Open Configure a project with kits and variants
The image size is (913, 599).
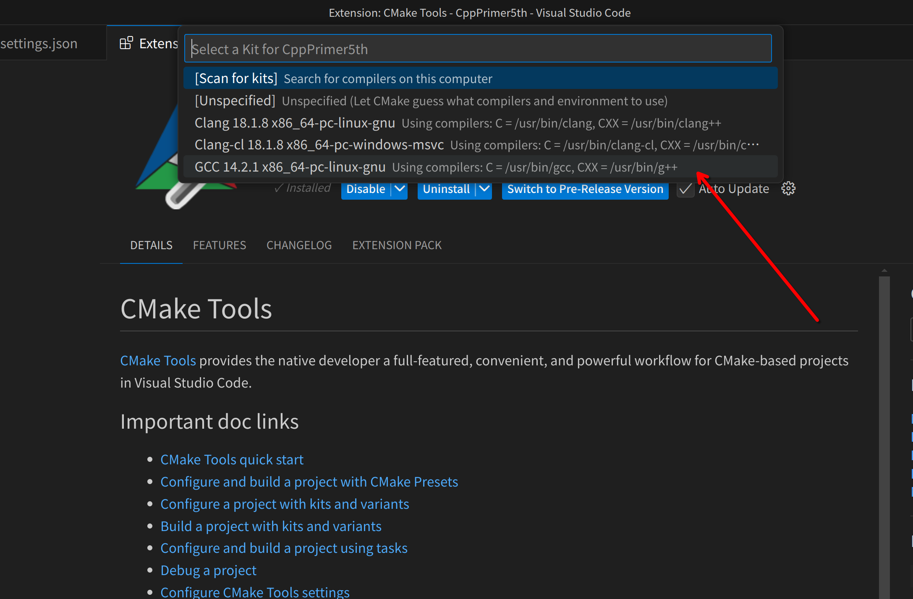285,504
